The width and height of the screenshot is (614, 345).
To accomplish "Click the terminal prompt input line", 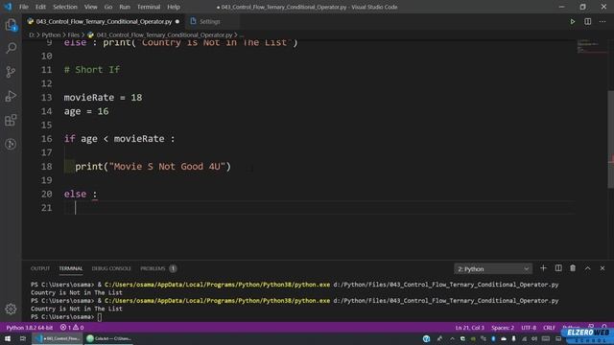I will pyautogui.click(x=66, y=317).
